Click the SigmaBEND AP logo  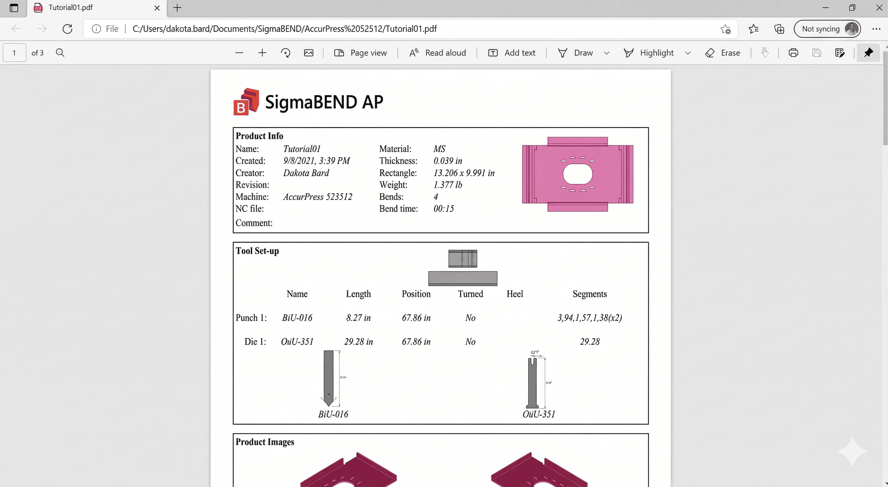point(309,102)
